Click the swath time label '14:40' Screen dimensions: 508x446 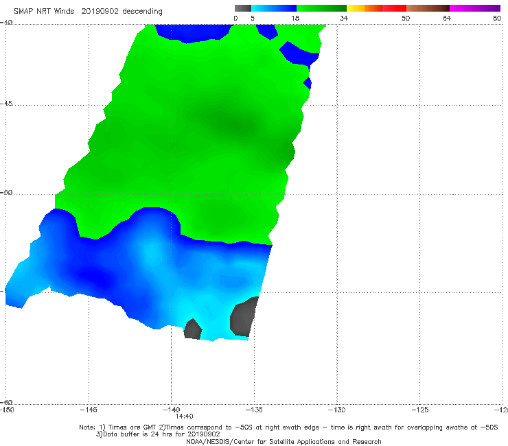[184, 416]
